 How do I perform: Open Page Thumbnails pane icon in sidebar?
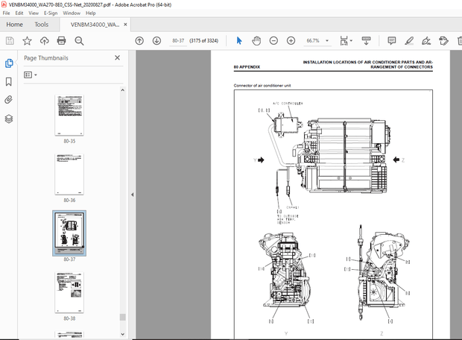[x=9, y=63]
